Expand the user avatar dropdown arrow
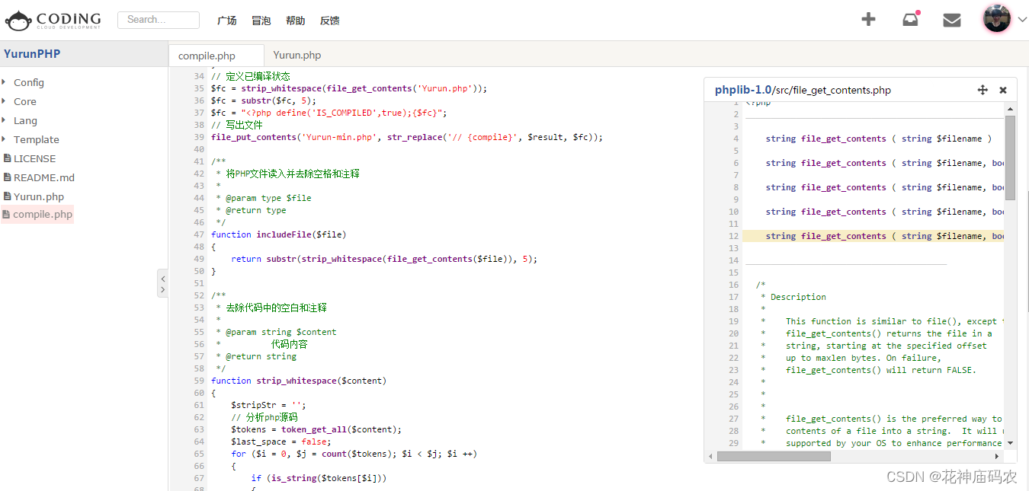This screenshot has height=491, width=1029. [x=1022, y=21]
